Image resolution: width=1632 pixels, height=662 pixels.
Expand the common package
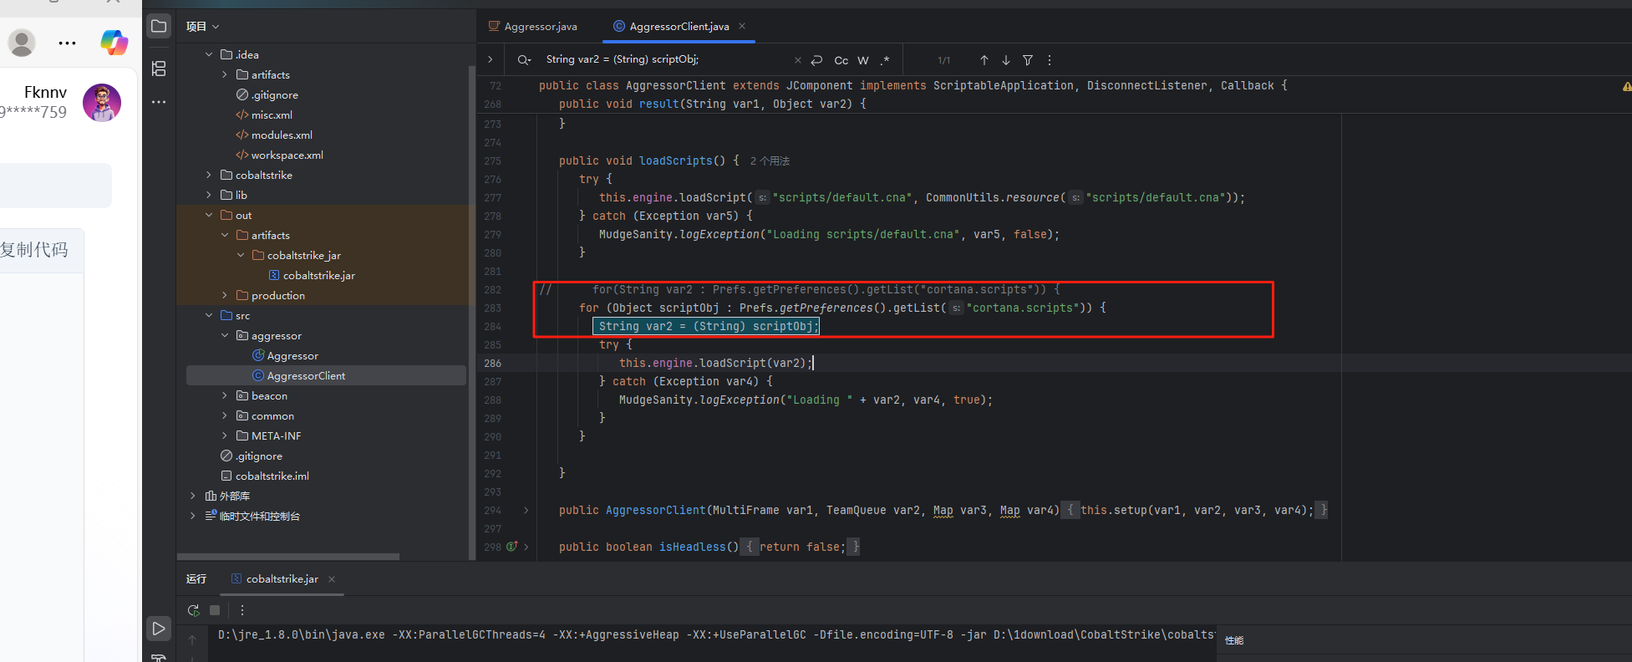(225, 415)
